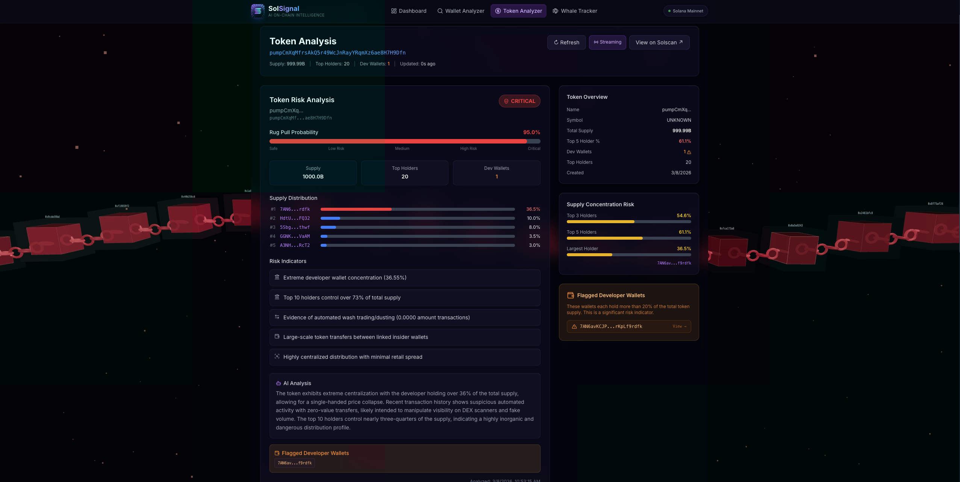Screen dimensions: 960x482
Task: Click the wash trading risk indicator icon
Action: point(277,317)
